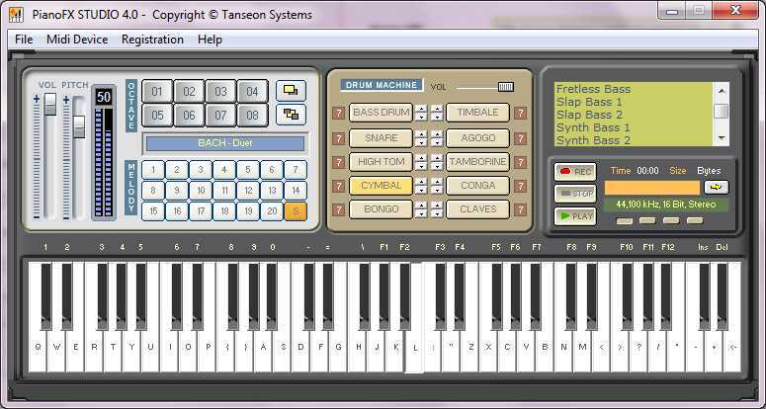Start recording with the REC button

pos(575,172)
